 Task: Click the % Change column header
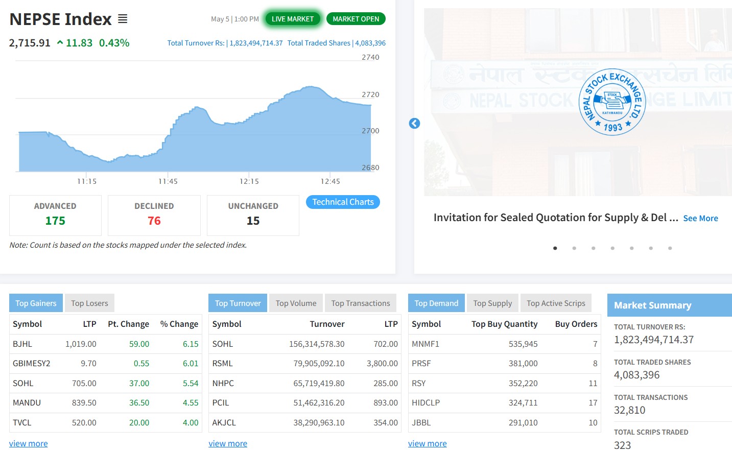179,324
